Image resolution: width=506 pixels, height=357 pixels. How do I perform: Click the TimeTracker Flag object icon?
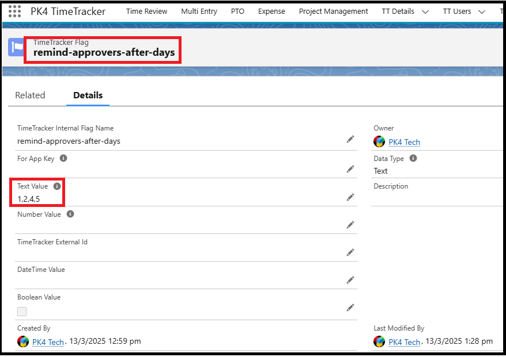click(16, 47)
